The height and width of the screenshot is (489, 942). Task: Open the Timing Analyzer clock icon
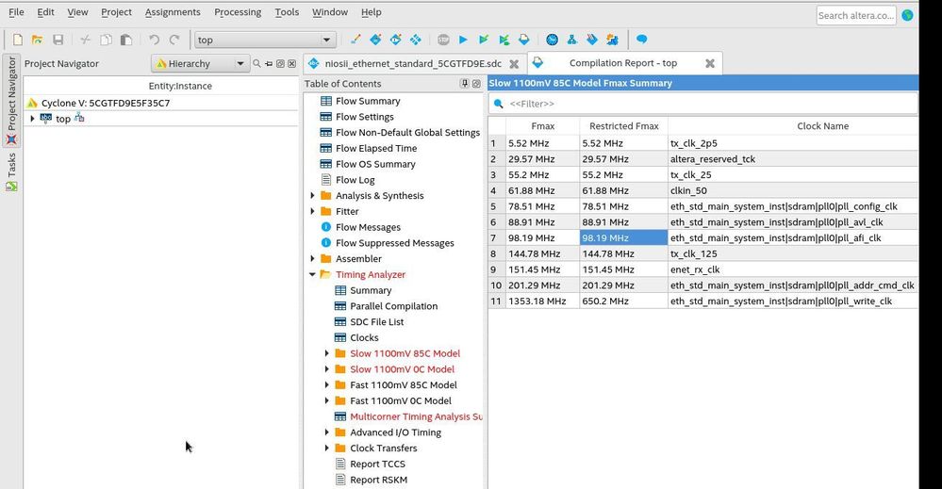coord(553,40)
